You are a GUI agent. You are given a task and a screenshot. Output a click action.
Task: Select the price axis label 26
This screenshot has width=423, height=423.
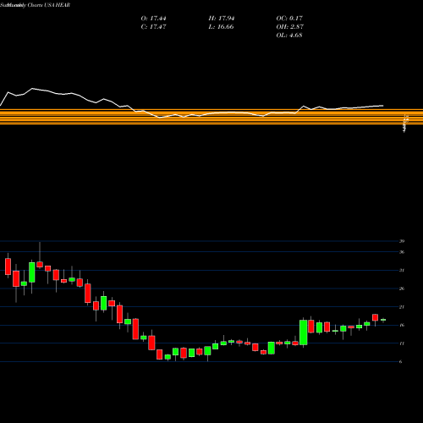(x=402, y=288)
